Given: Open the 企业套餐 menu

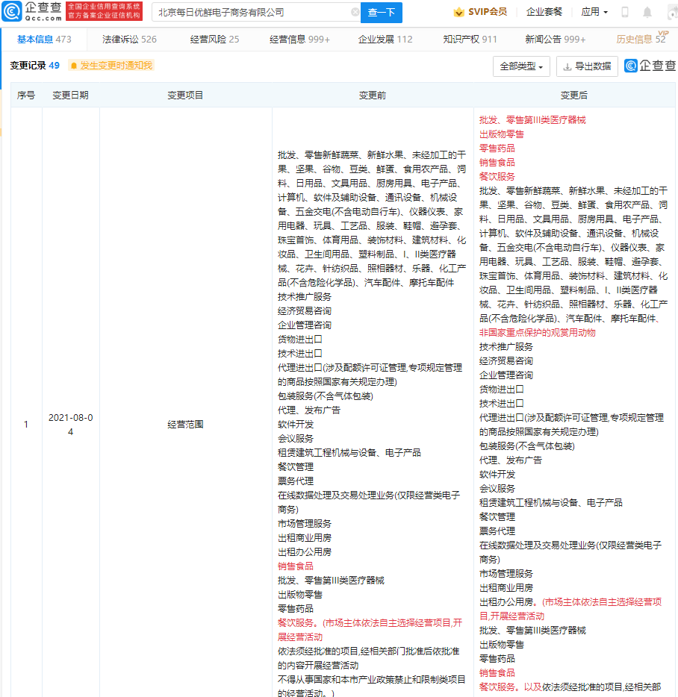Looking at the screenshot, I should click(544, 13).
